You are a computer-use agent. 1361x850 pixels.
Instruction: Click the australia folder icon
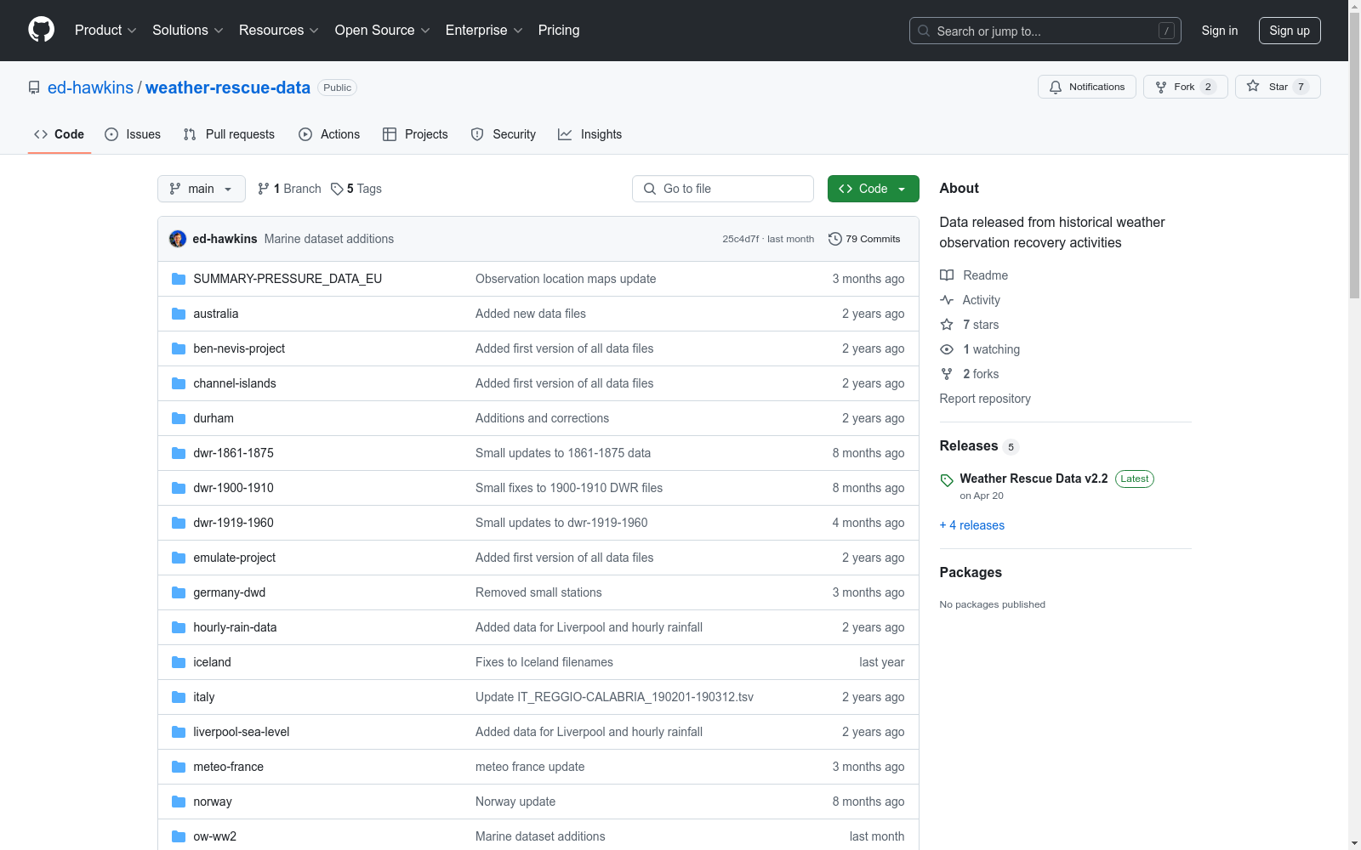(x=179, y=314)
